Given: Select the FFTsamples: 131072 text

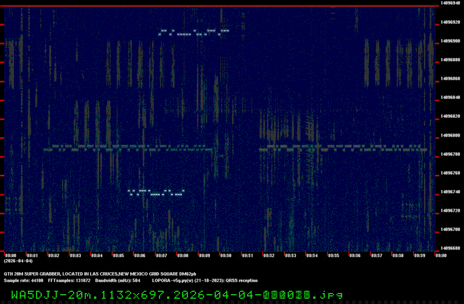Looking at the screenshot, I should (69, 281).
